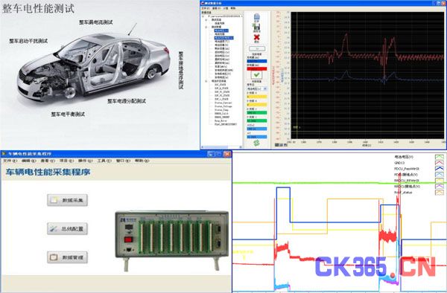The width and height of the screenshot is (447, 293).
Task: Click the orange status legend plot icon
Action: pyautogui.click(x=440, y=193)
